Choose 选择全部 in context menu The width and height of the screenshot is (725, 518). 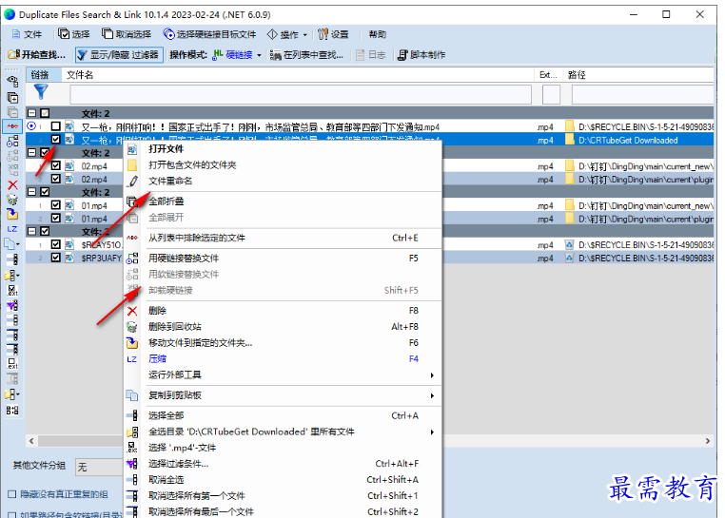coord(283,416)
